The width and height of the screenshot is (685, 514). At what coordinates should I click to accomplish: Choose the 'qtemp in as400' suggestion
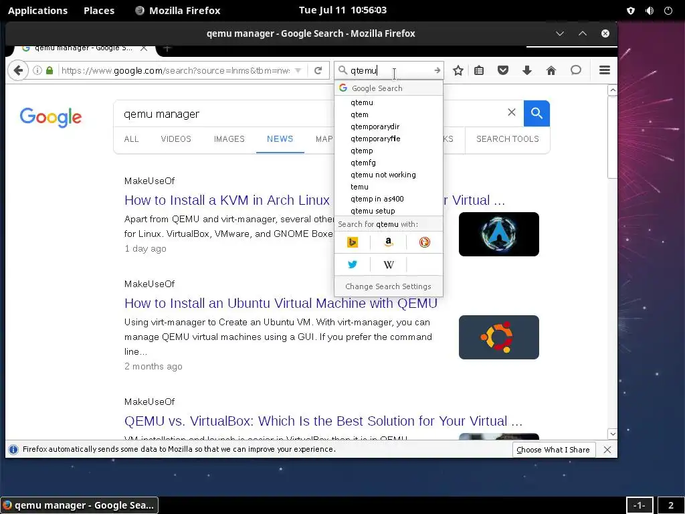[389, 198]
